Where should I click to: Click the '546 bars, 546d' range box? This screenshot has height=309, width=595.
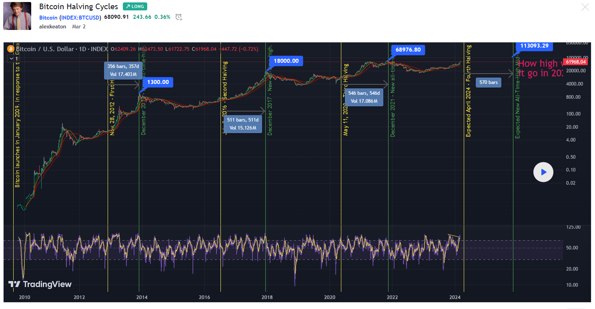tap(363, 97)
